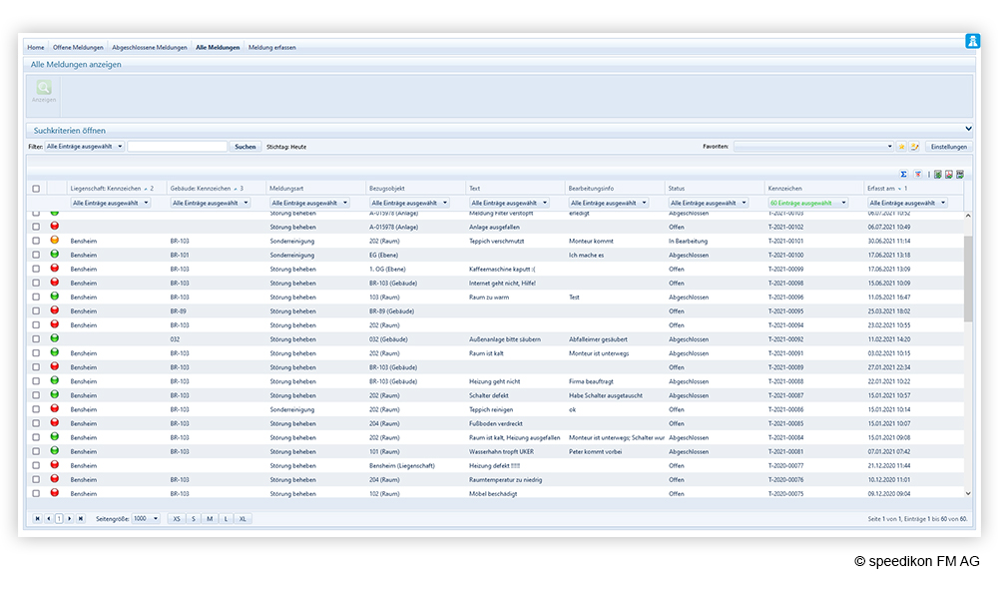Set layout size M
Viewport: 998px width, 599px height.
tap(210, 519)
